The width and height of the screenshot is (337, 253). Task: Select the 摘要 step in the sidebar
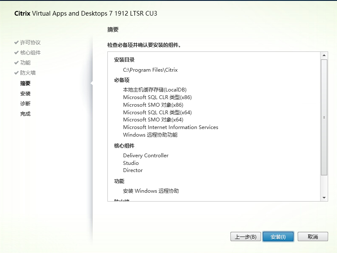(25, 83)
